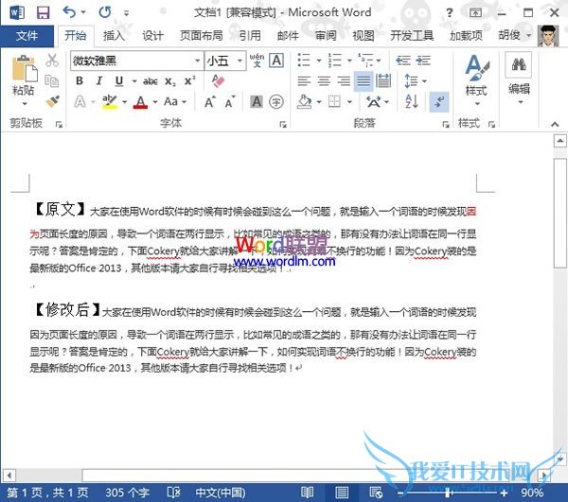
Task: Switch to 引用 References tab
Action: 250,35
